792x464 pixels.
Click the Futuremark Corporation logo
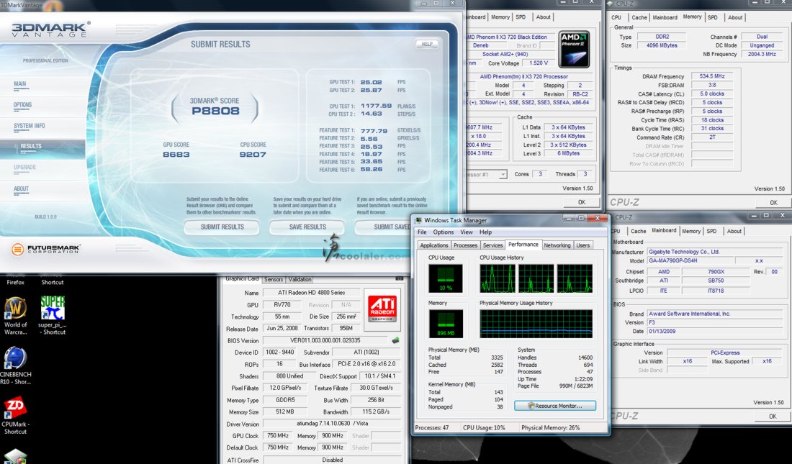[x=45, y=249]
